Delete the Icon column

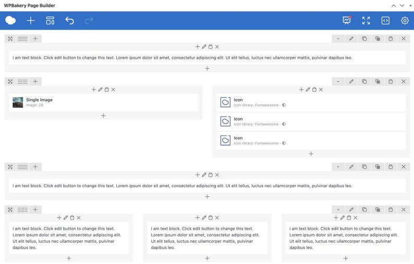[x=321, y=90]
